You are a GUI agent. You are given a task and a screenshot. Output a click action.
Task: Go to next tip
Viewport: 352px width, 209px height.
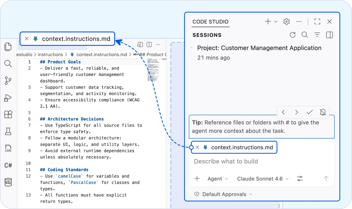pos(296,112)
